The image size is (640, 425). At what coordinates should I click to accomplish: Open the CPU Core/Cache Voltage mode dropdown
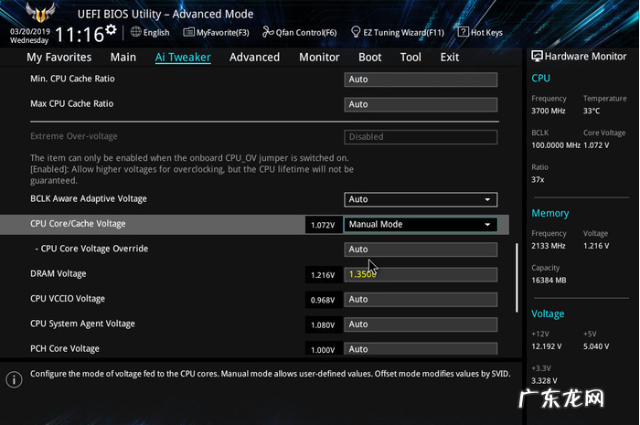pyautogui.click(x=421, y=224)
